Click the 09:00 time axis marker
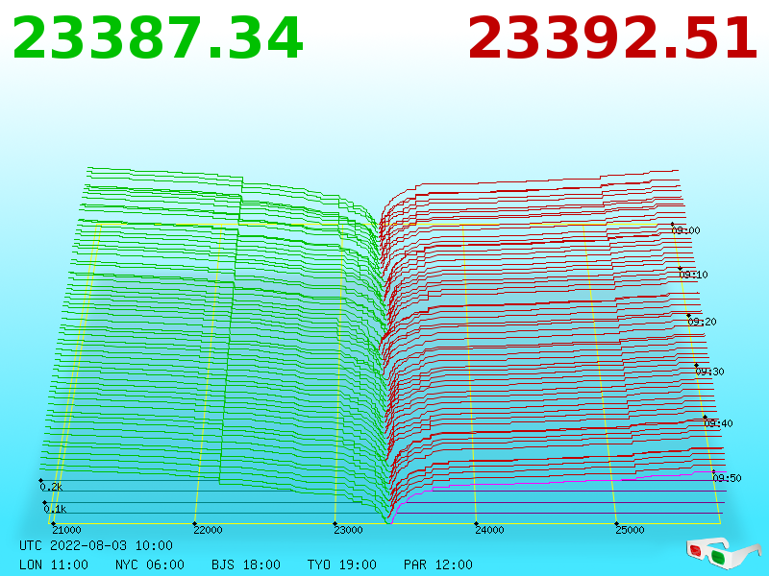 click(685, 230)
